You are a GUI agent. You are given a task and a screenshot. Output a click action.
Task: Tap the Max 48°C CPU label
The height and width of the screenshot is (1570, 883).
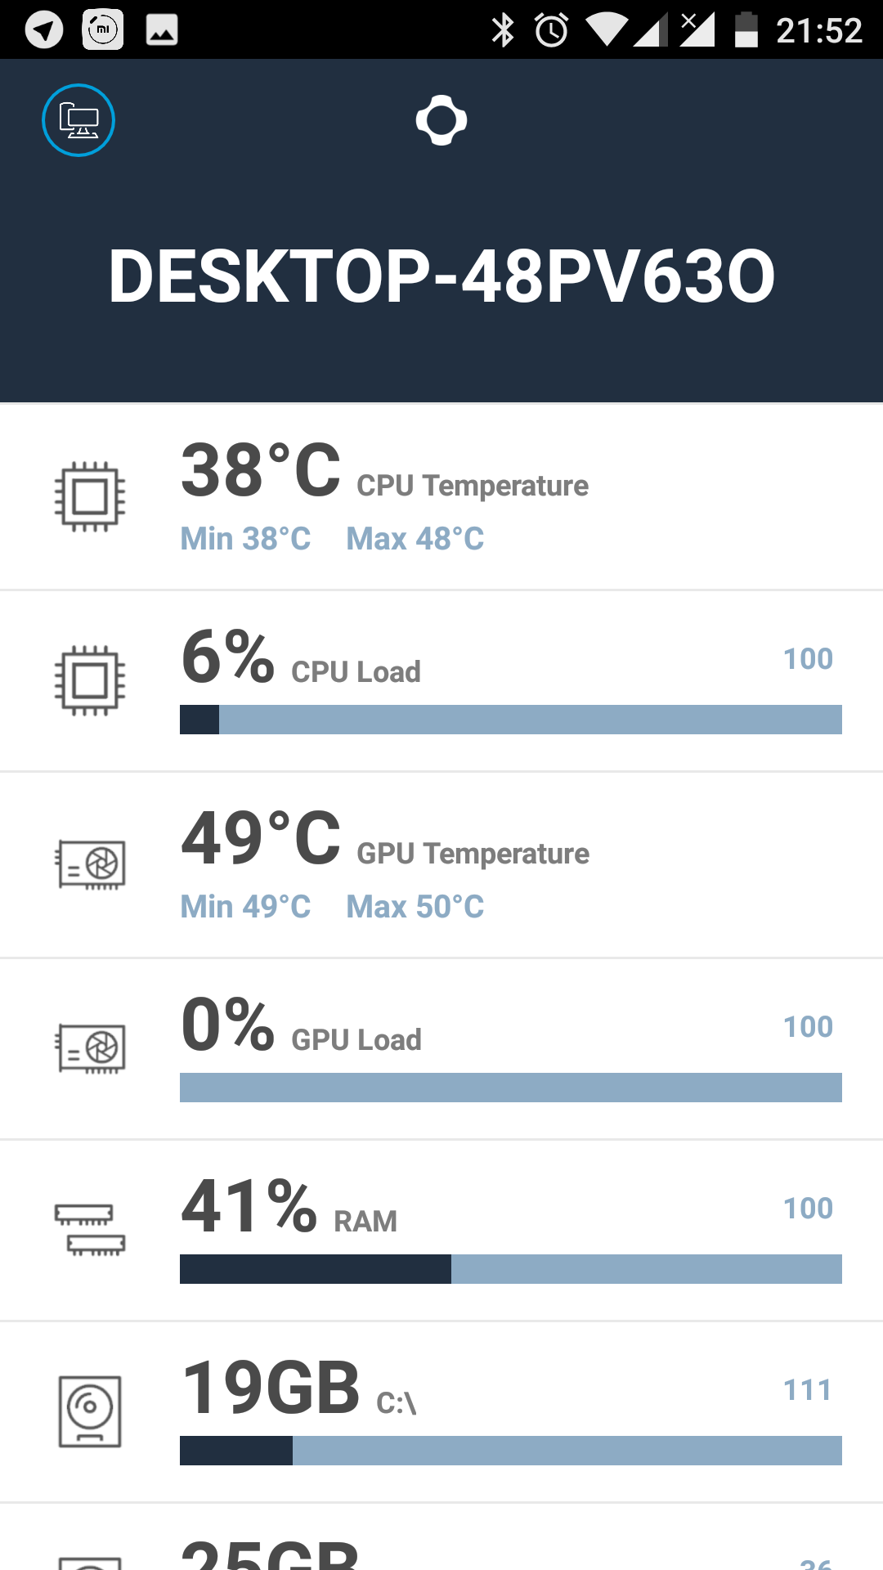click(415, 539)
